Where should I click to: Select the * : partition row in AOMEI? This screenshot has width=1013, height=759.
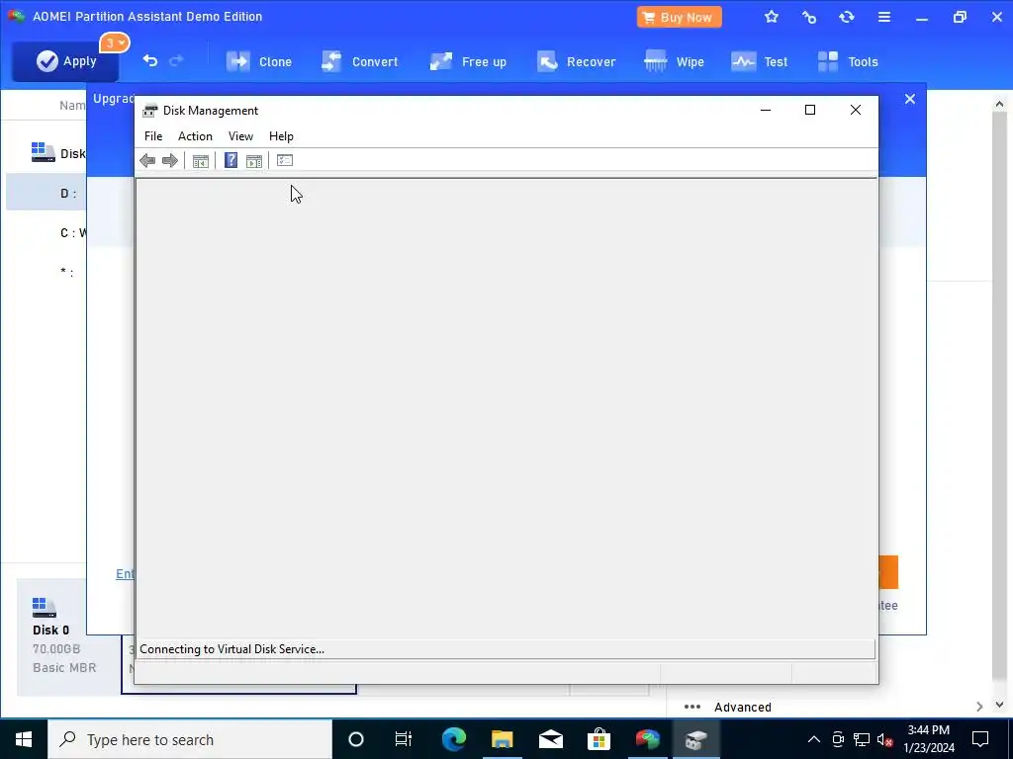tap(46, 272)
